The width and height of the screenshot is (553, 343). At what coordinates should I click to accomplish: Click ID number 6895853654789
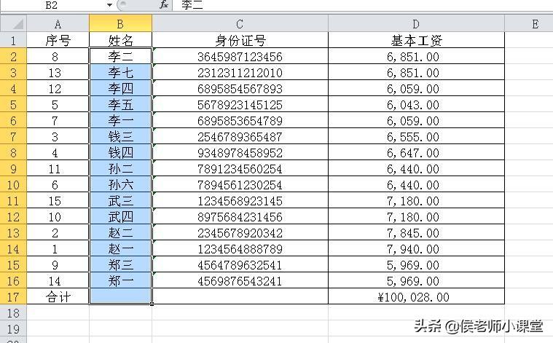point(240,121)
